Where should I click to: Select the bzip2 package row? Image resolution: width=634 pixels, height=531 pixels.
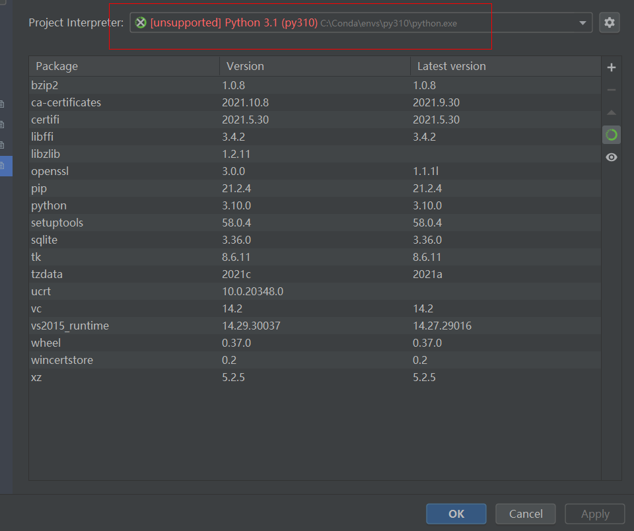315,85
